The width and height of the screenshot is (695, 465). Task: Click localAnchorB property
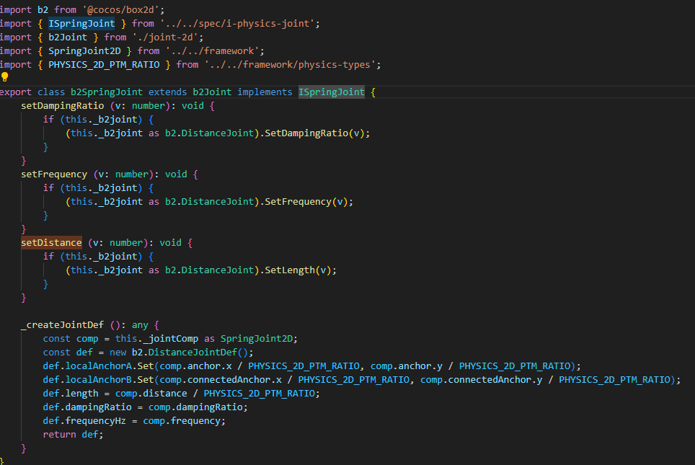(x=98, y=380)
